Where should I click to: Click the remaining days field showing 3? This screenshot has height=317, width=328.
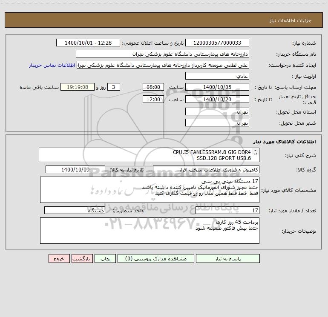tap(114, 87)
